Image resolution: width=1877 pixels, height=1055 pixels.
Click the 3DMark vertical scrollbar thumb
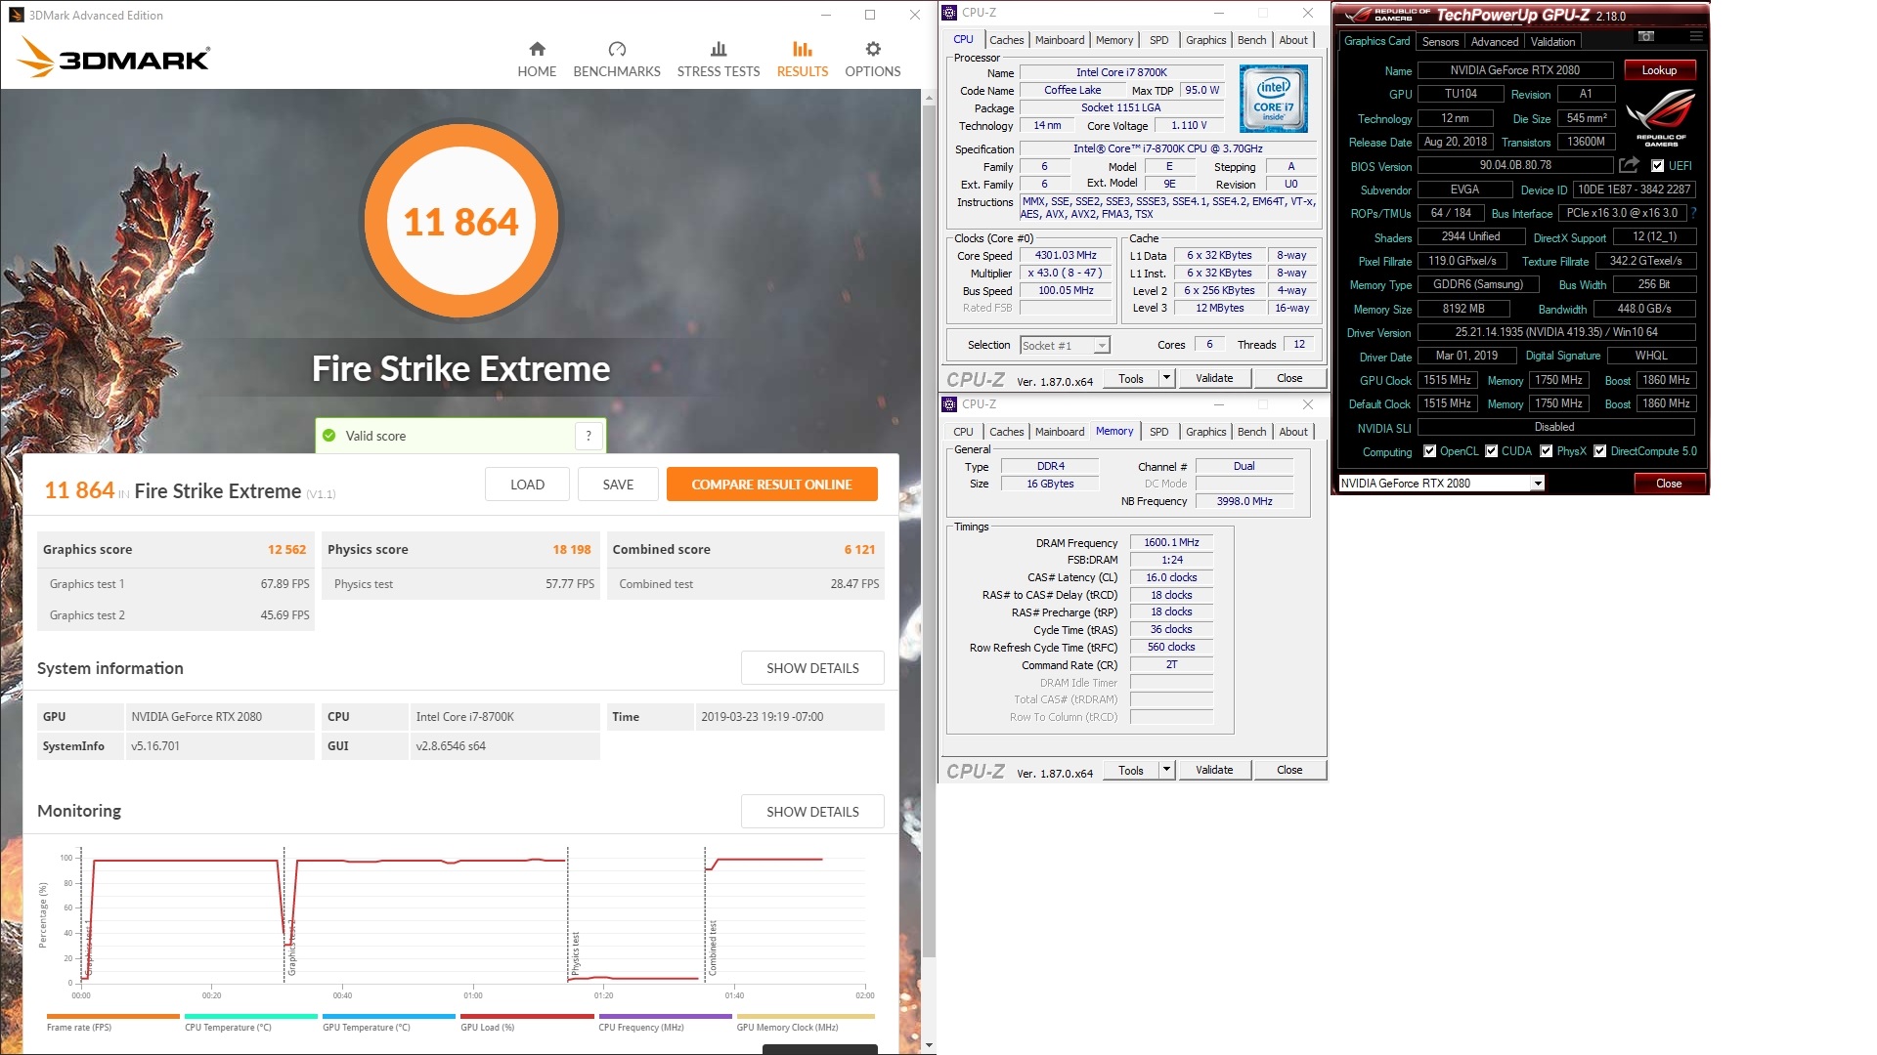pyautogui.click(x=929, y=532)
